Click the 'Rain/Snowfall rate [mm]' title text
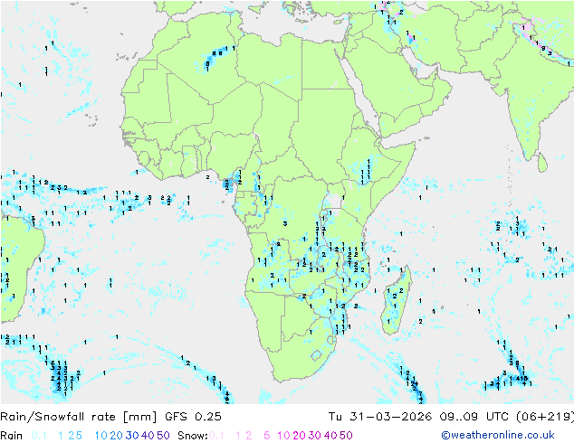Image resolution: width=574 pixels, height=443 pixels. [79, 417]
